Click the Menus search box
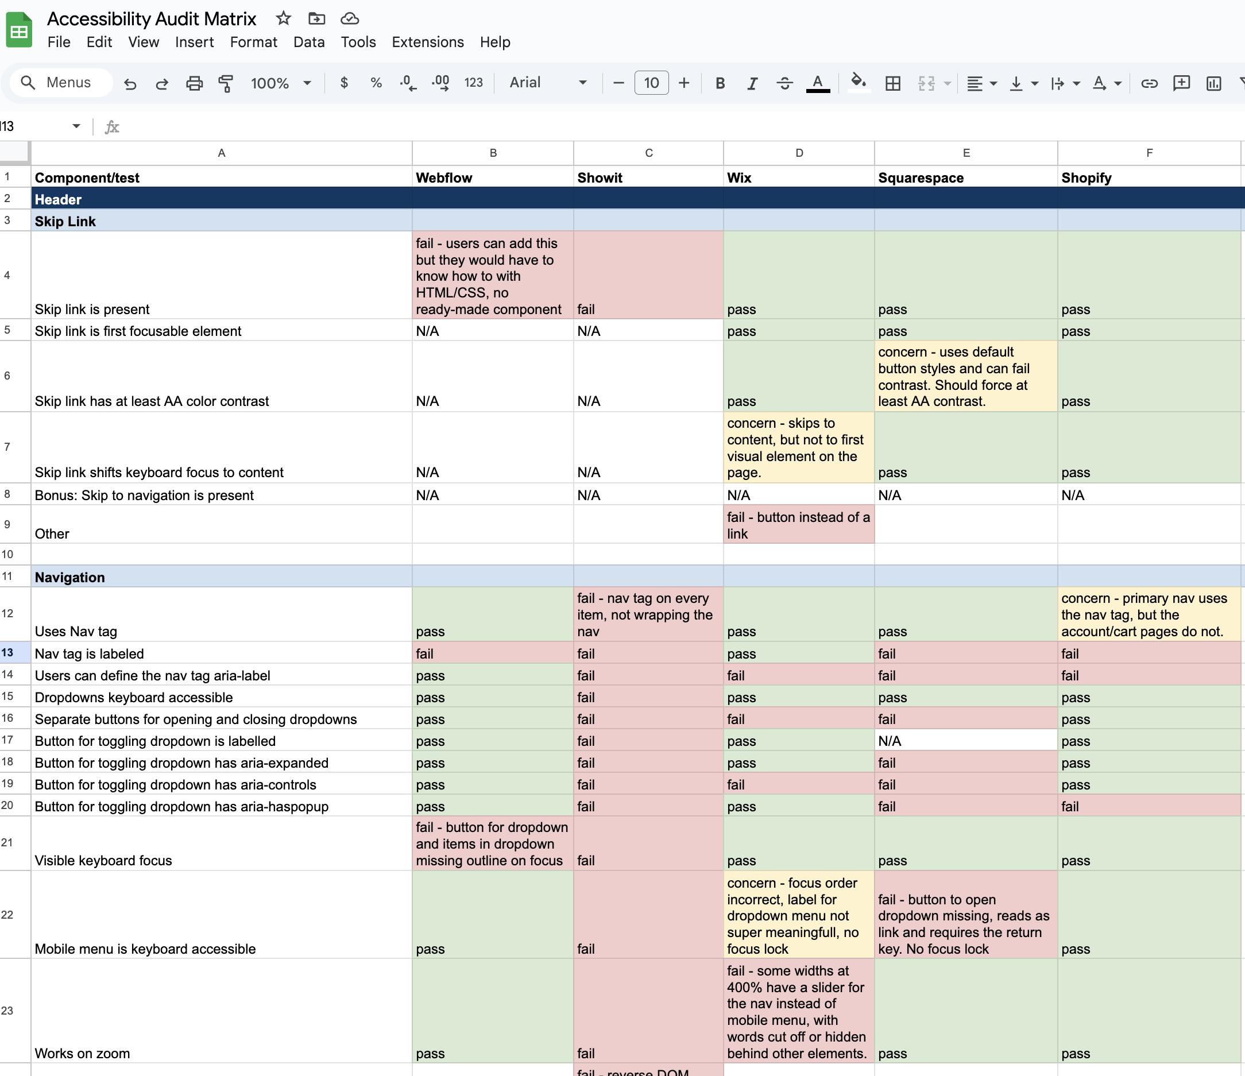 click(x=61, y=82)
